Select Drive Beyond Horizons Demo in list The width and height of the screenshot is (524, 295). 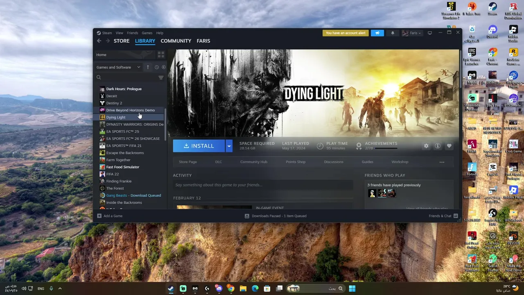coord(130,110)
